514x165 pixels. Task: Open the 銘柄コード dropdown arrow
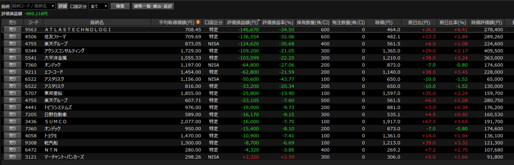click(52, 6)
